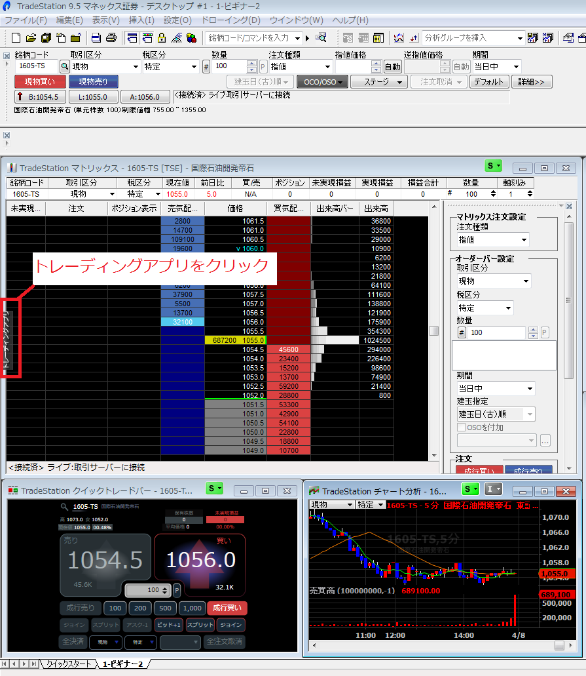586x676 pixels.
Task: Open 注文種類 dropdown in top order bar
Action: [327, 67]
